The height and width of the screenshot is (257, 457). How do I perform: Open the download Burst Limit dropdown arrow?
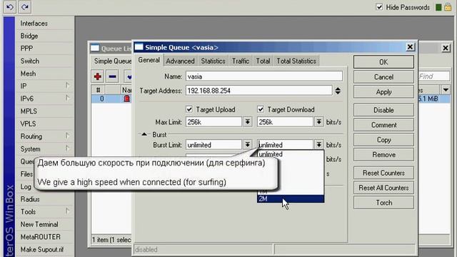click(x=319, y=144)
